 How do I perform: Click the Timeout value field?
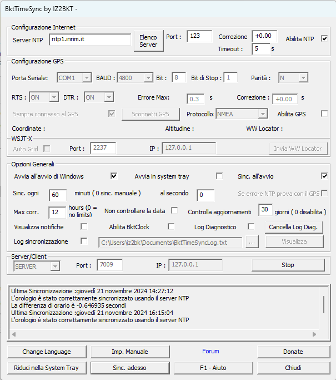[261, 49]
